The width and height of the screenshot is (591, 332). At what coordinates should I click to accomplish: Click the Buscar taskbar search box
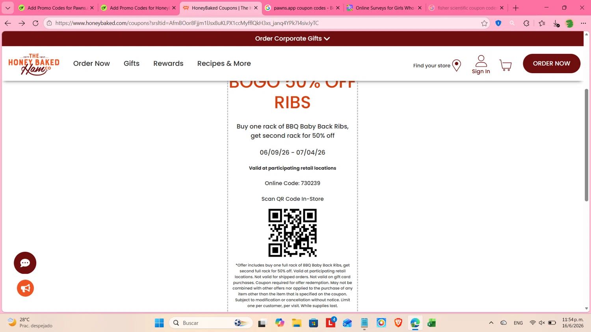tap(211, 323)
